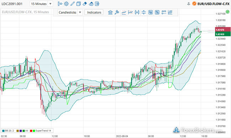The height and width of the screenshot is (138, 231).
Task: Click the clone chart icon
Action: click(x=79, y=4)
